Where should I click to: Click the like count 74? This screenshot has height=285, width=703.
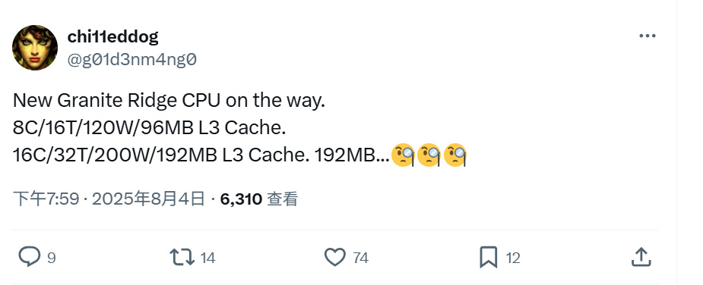pyautogui.click(x=360, y=258)
